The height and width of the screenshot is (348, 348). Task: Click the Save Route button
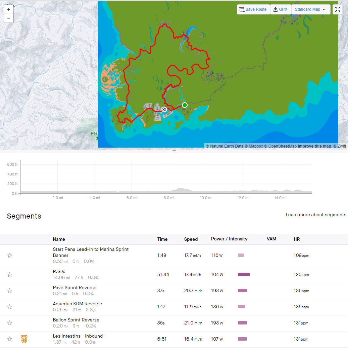(253, 9)
